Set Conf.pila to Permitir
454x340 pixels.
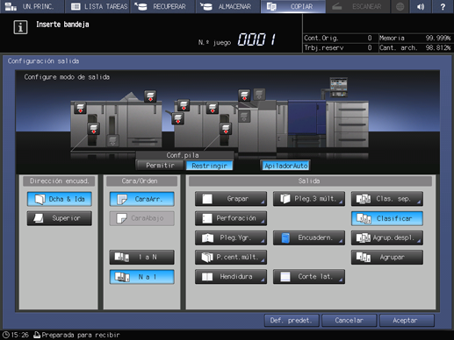[160, 166]
